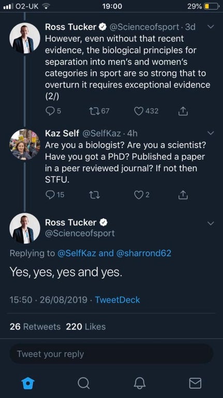
Task: Expand options for Ross Tucker's first tweet
Action: (211, 26)
